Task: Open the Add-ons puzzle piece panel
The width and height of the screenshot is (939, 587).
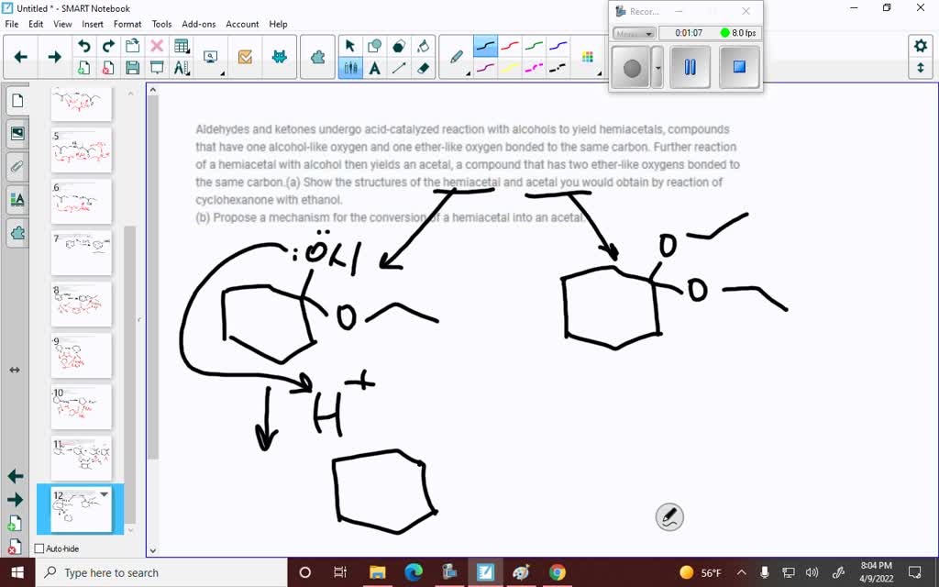Action: [x=17, y=232]
